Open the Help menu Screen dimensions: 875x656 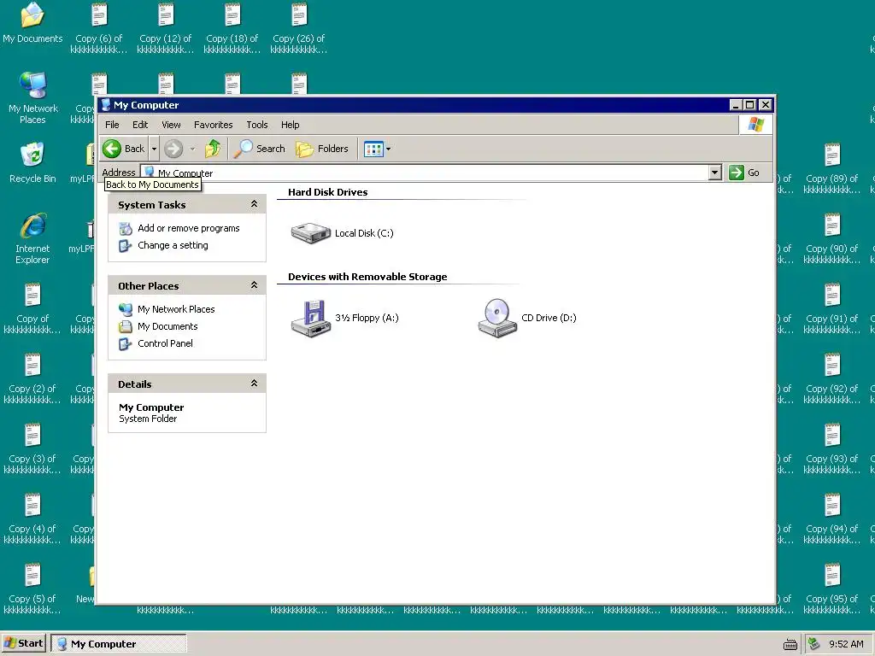[290, 125]
